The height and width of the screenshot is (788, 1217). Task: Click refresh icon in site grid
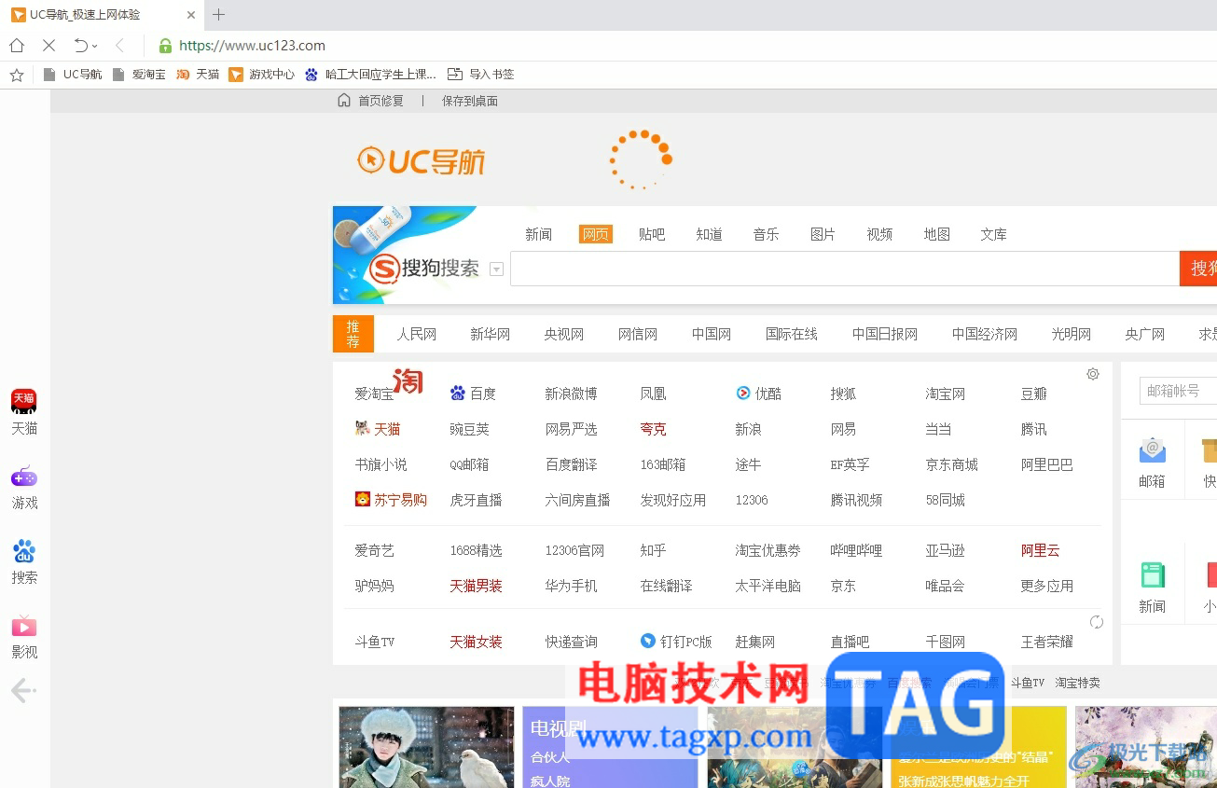tap(1097, 622)
